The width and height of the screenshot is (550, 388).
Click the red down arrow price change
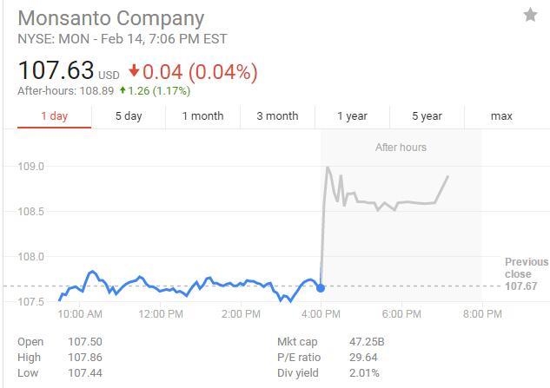[x=134, y=71]
